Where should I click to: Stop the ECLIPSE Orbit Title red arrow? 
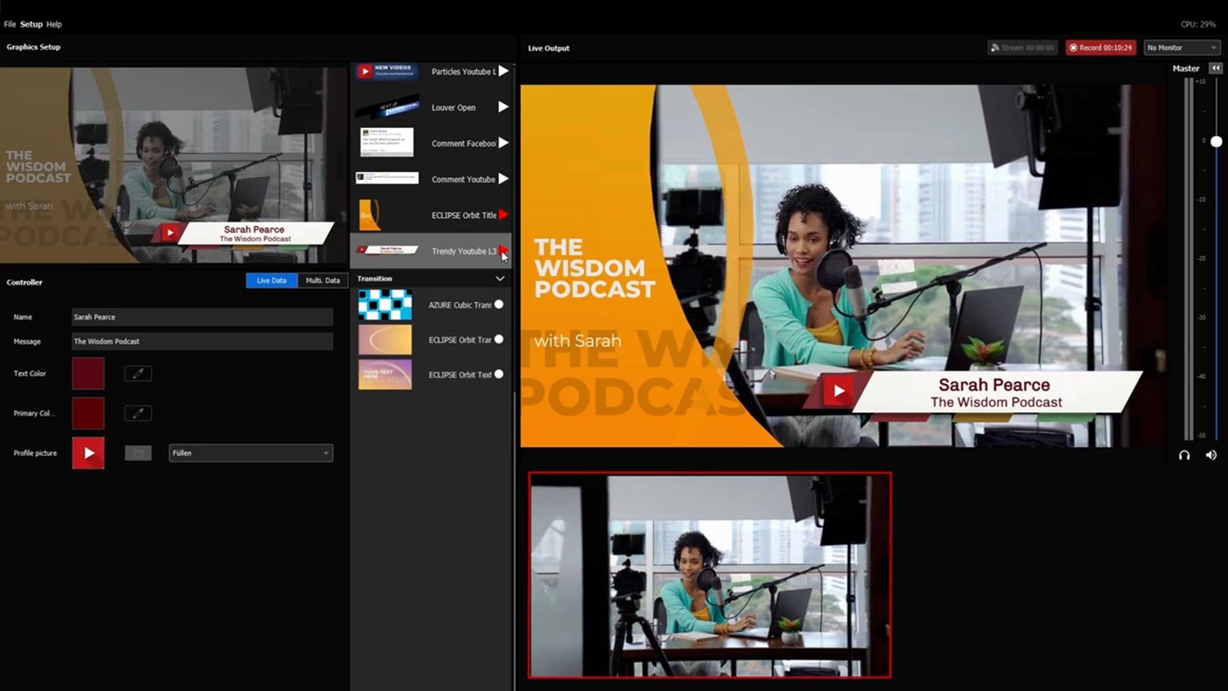coord(503,214)
